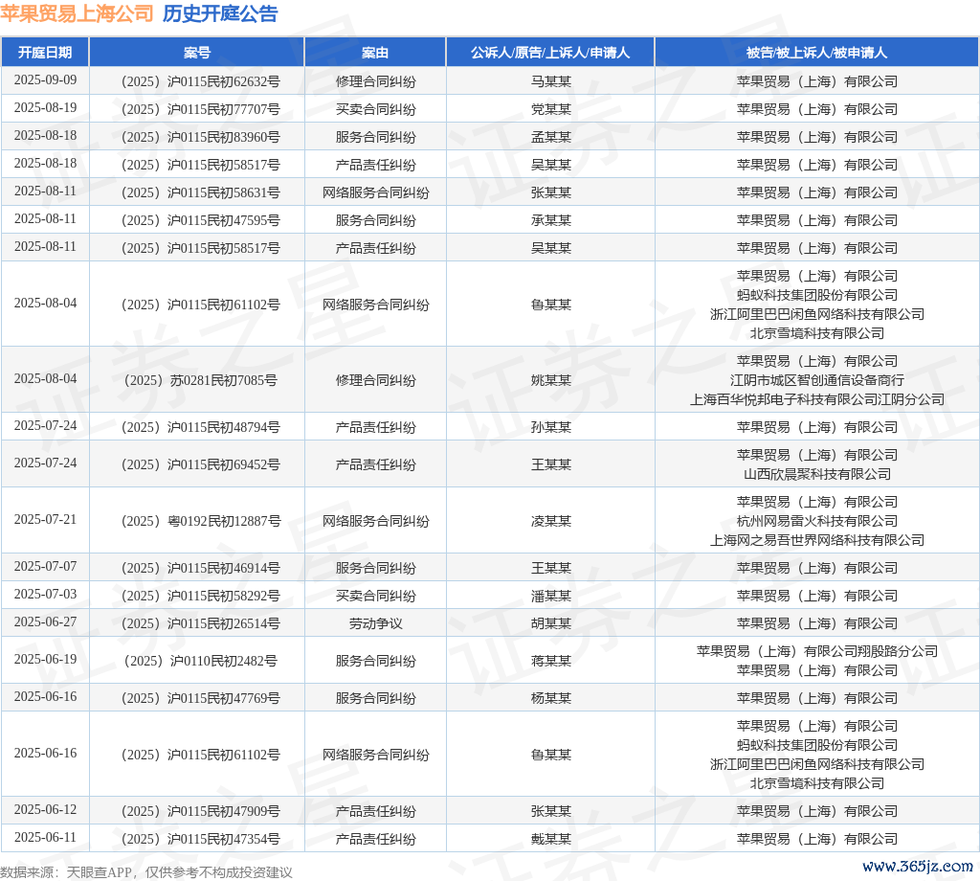Click defendant 江阴市城区智创通信设备商行
The image size is (980, 881).
816,380
